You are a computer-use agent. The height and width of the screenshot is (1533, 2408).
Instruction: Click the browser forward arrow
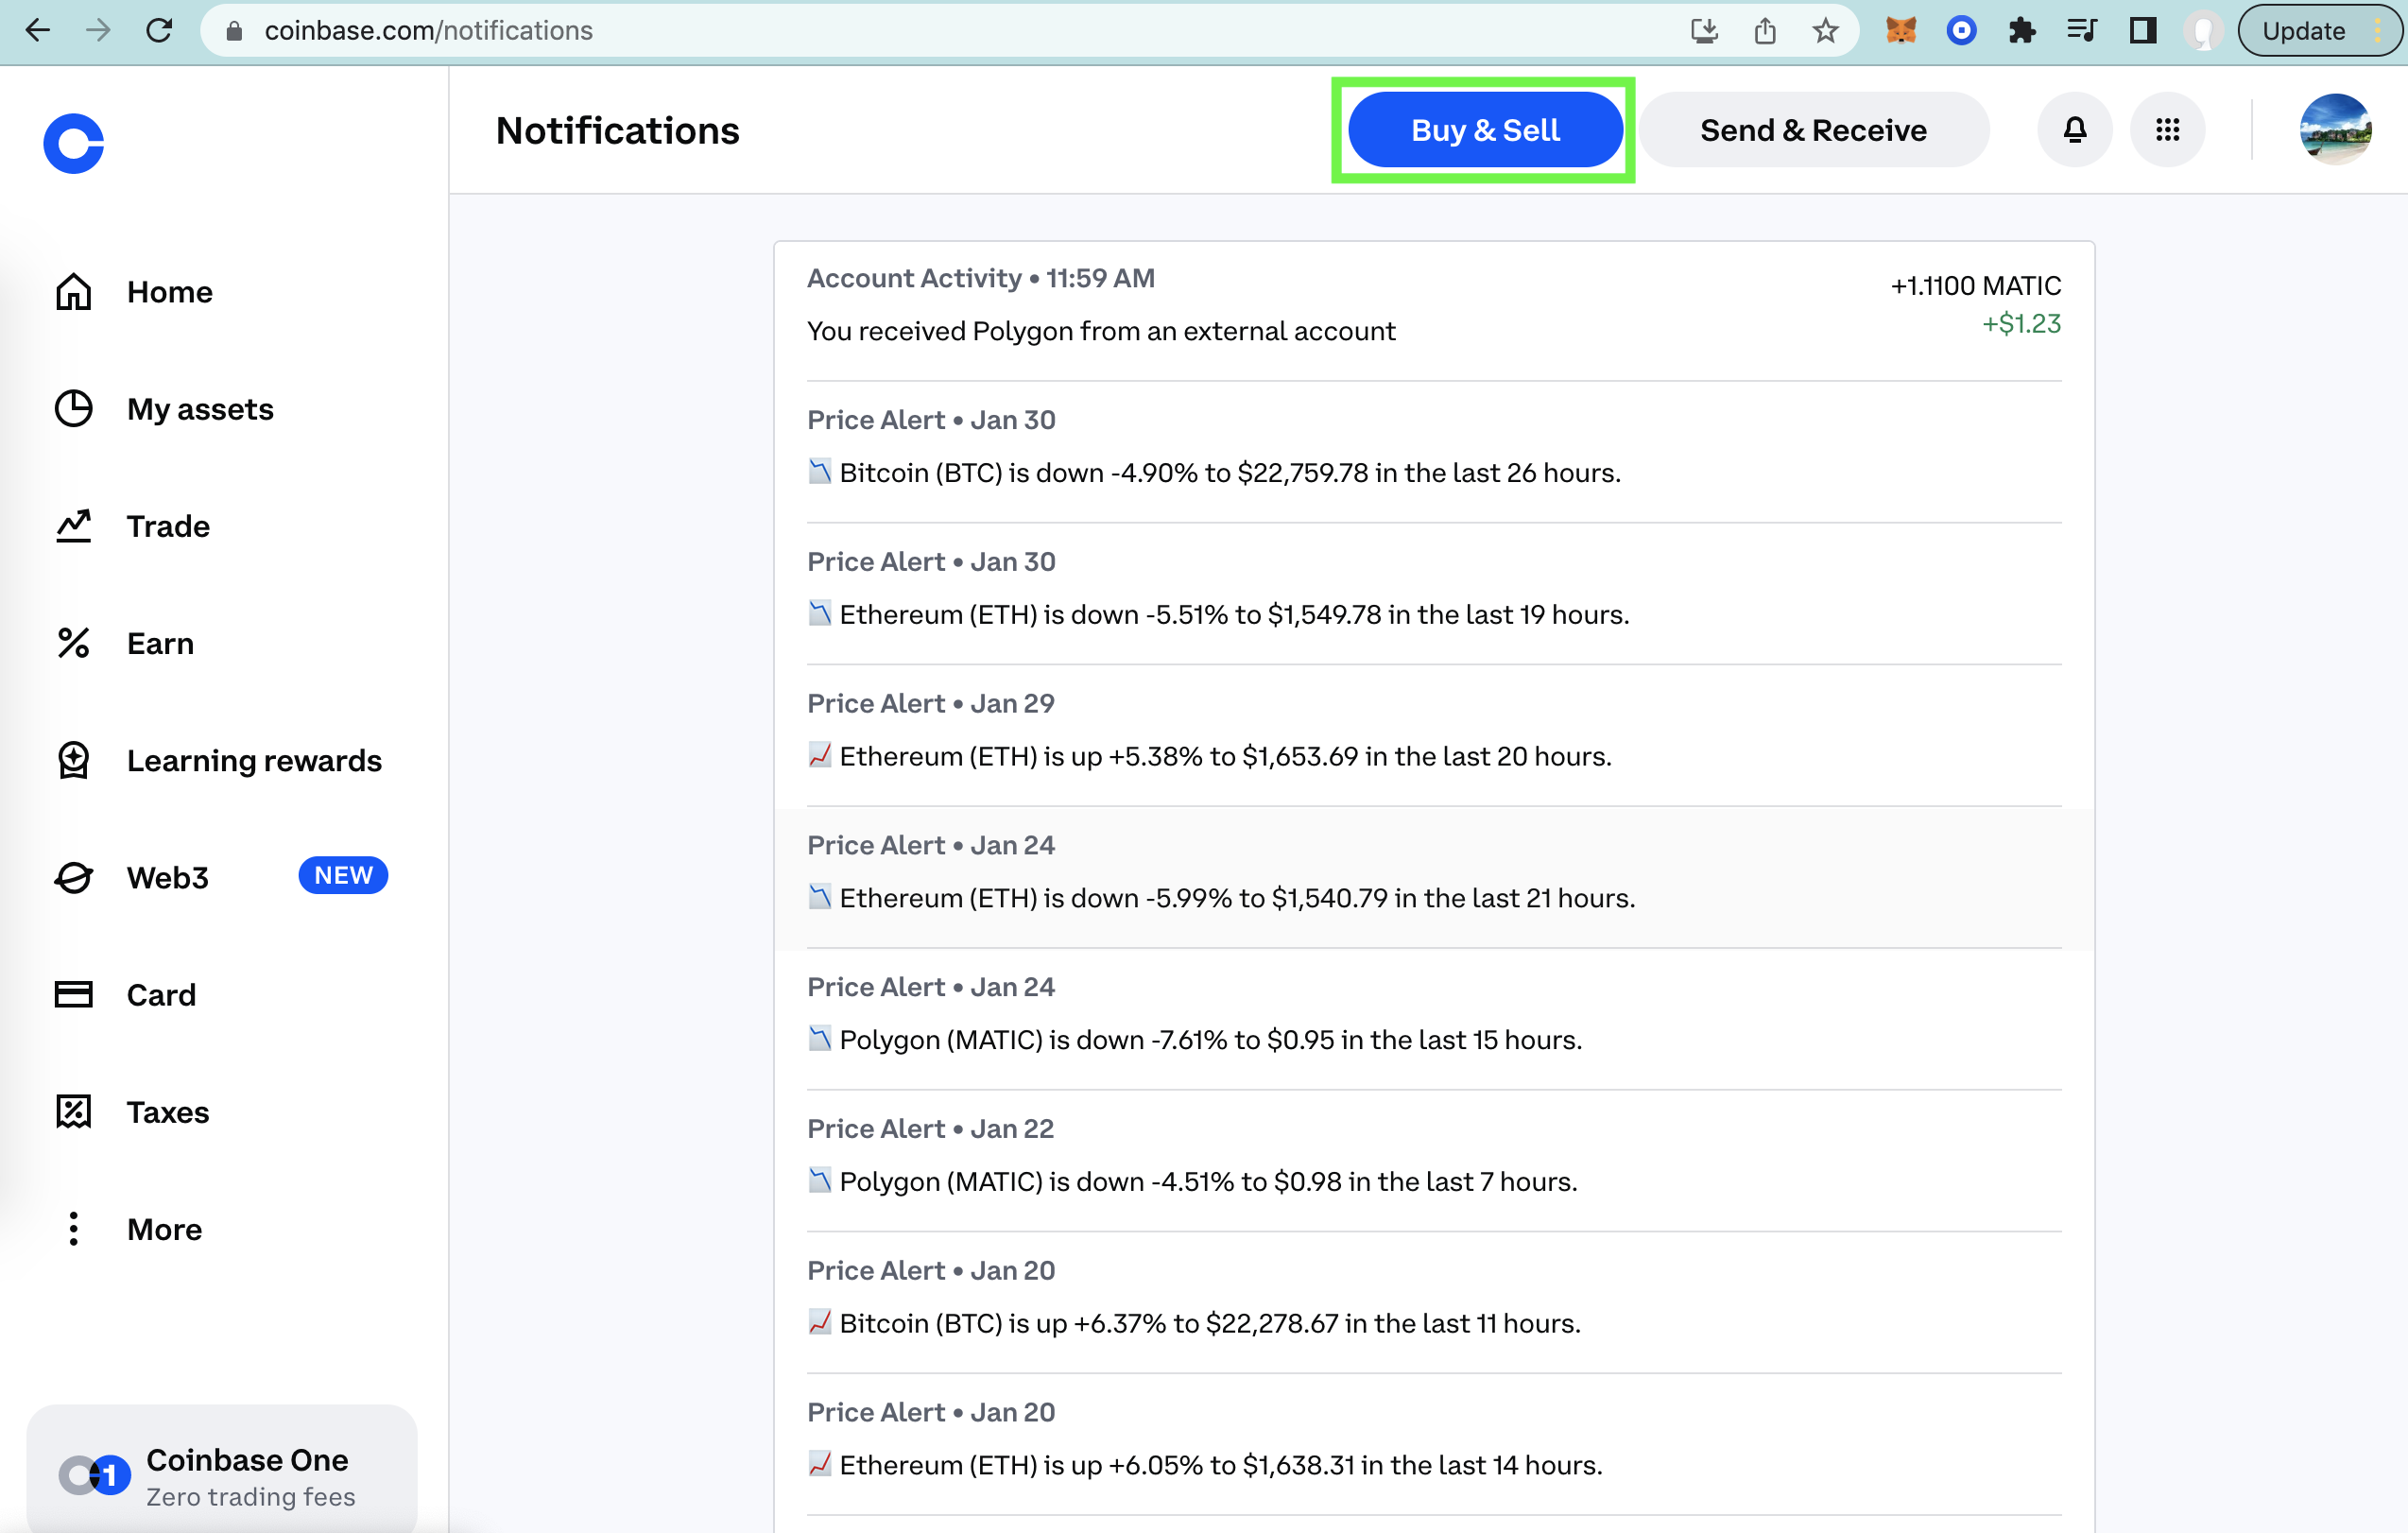98,31
